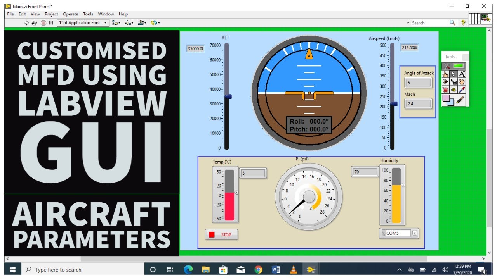This screenshot has width=497, height=279.
Task: Select the Set Breakpoint tool
Action: click(446, 90)
